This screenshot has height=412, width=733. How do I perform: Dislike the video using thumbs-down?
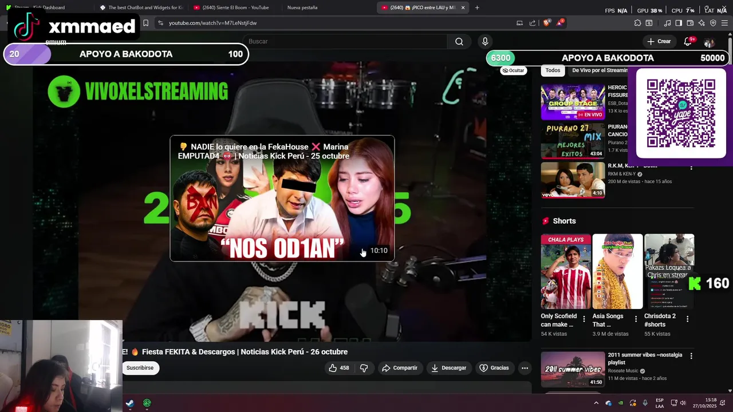tap(364, 368)
